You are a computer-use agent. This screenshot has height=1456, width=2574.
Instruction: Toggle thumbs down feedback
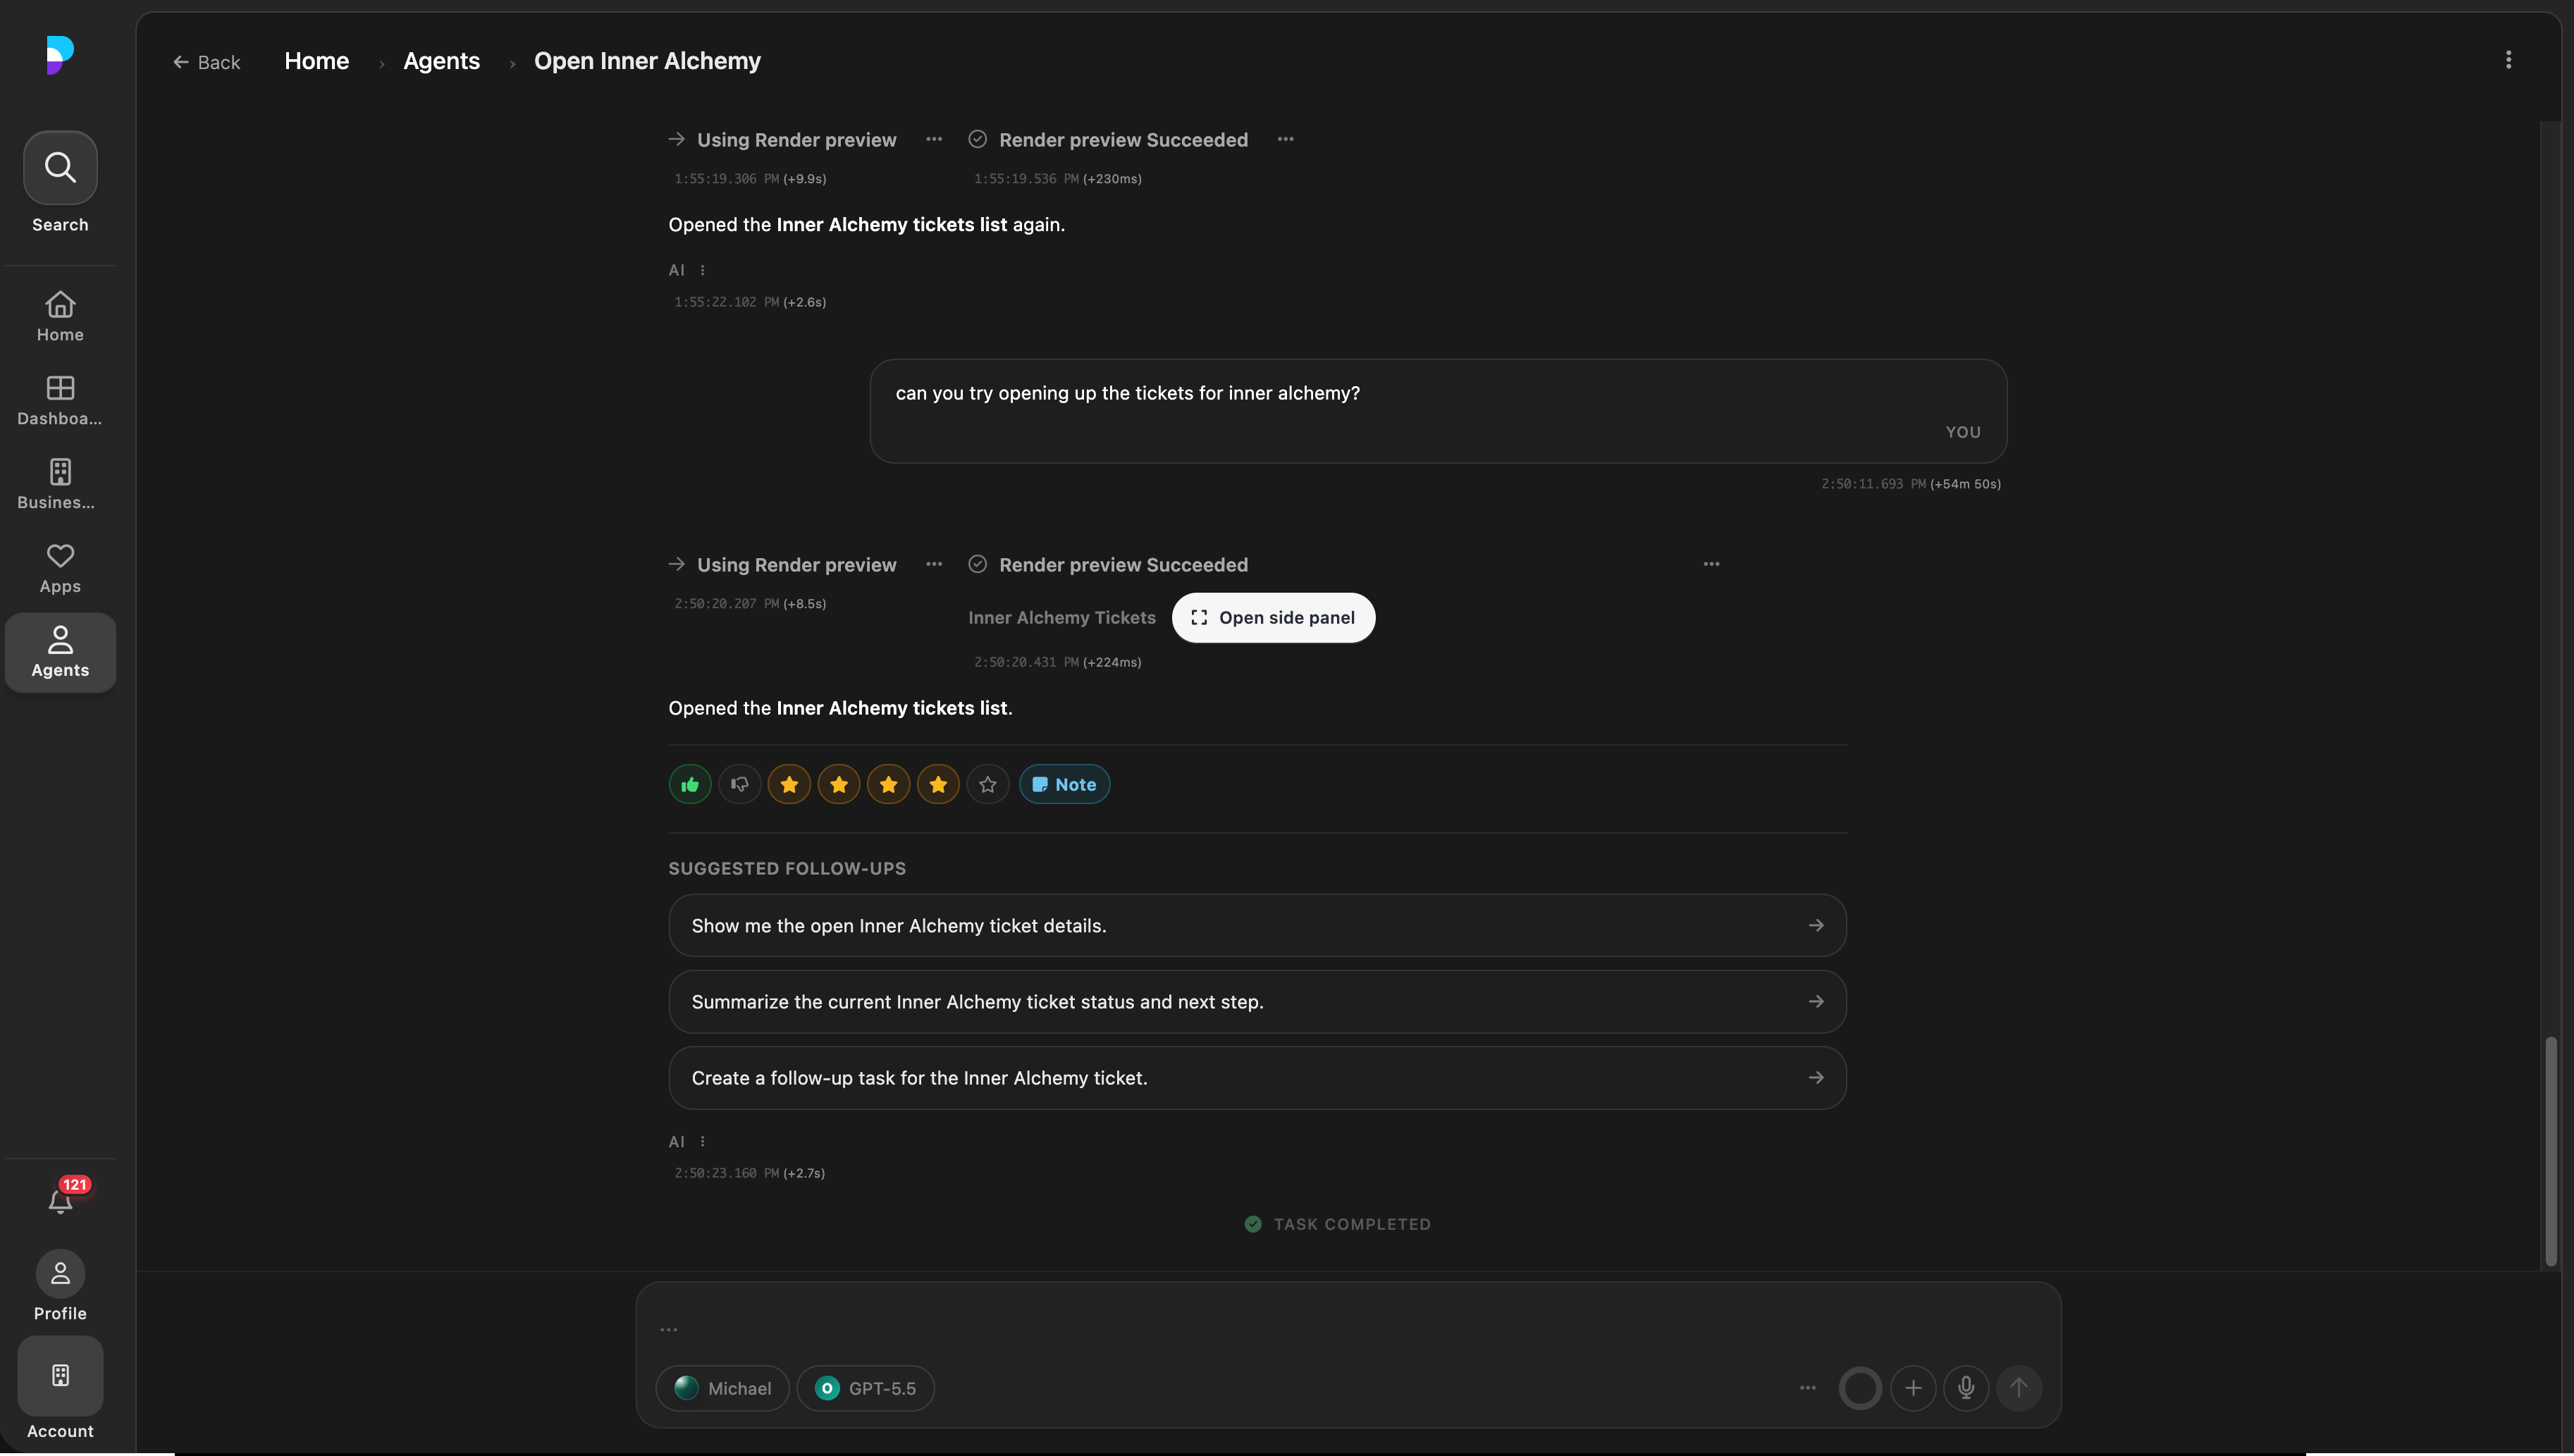740,784
